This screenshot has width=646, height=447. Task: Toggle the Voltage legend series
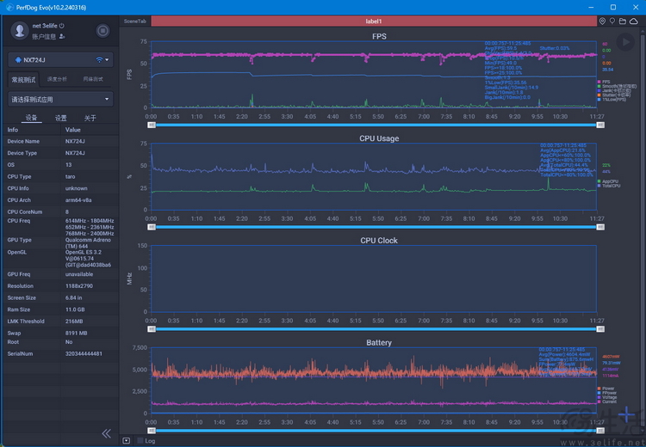click(607, 397)
